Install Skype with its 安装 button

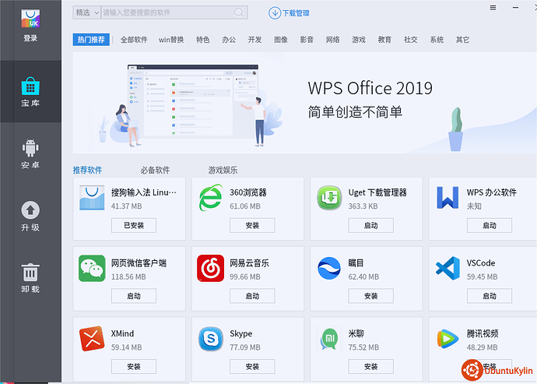[252, 367]
